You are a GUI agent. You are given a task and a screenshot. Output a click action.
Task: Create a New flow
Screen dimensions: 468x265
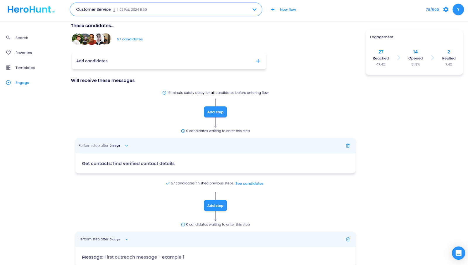point(284,10)
